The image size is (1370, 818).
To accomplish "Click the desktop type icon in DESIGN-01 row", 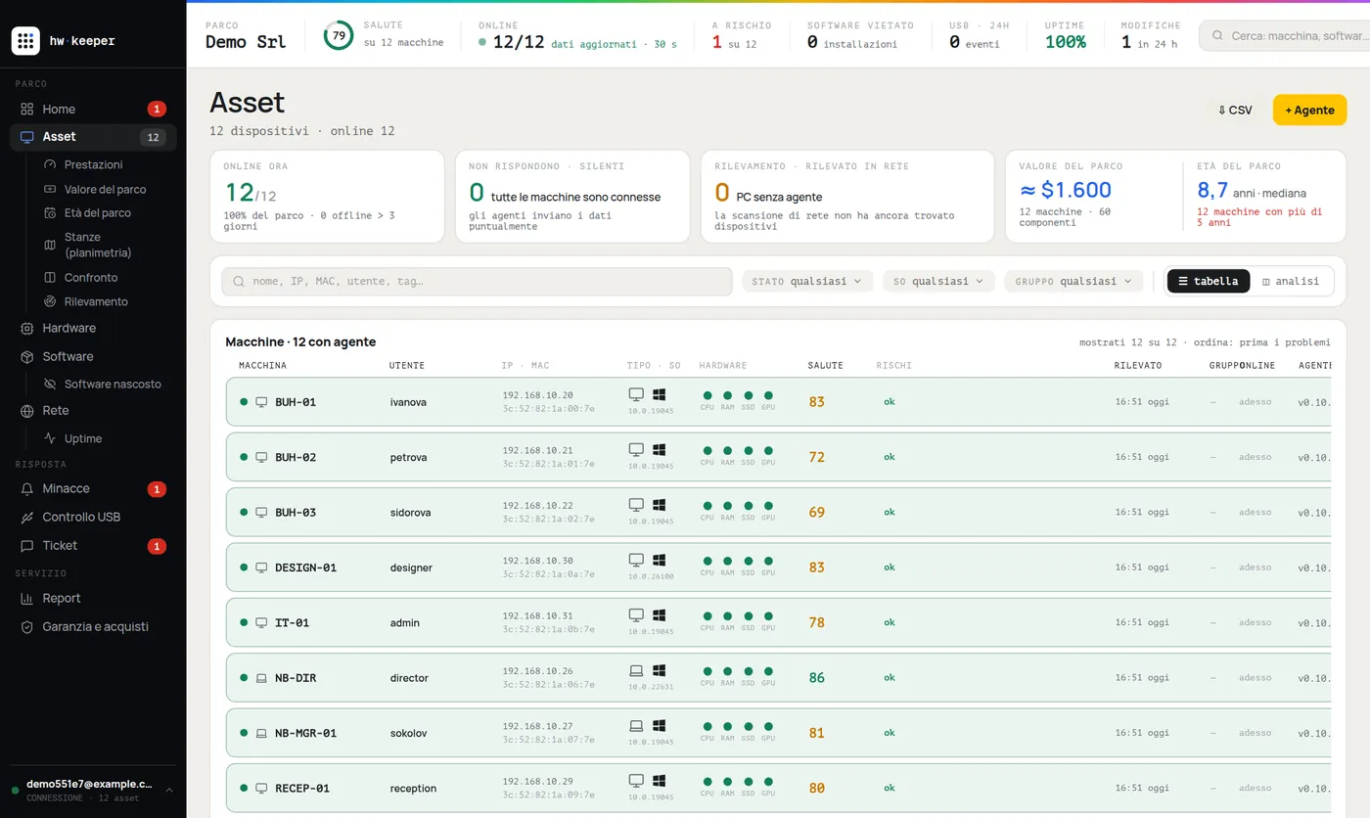I will click(636, 560).
